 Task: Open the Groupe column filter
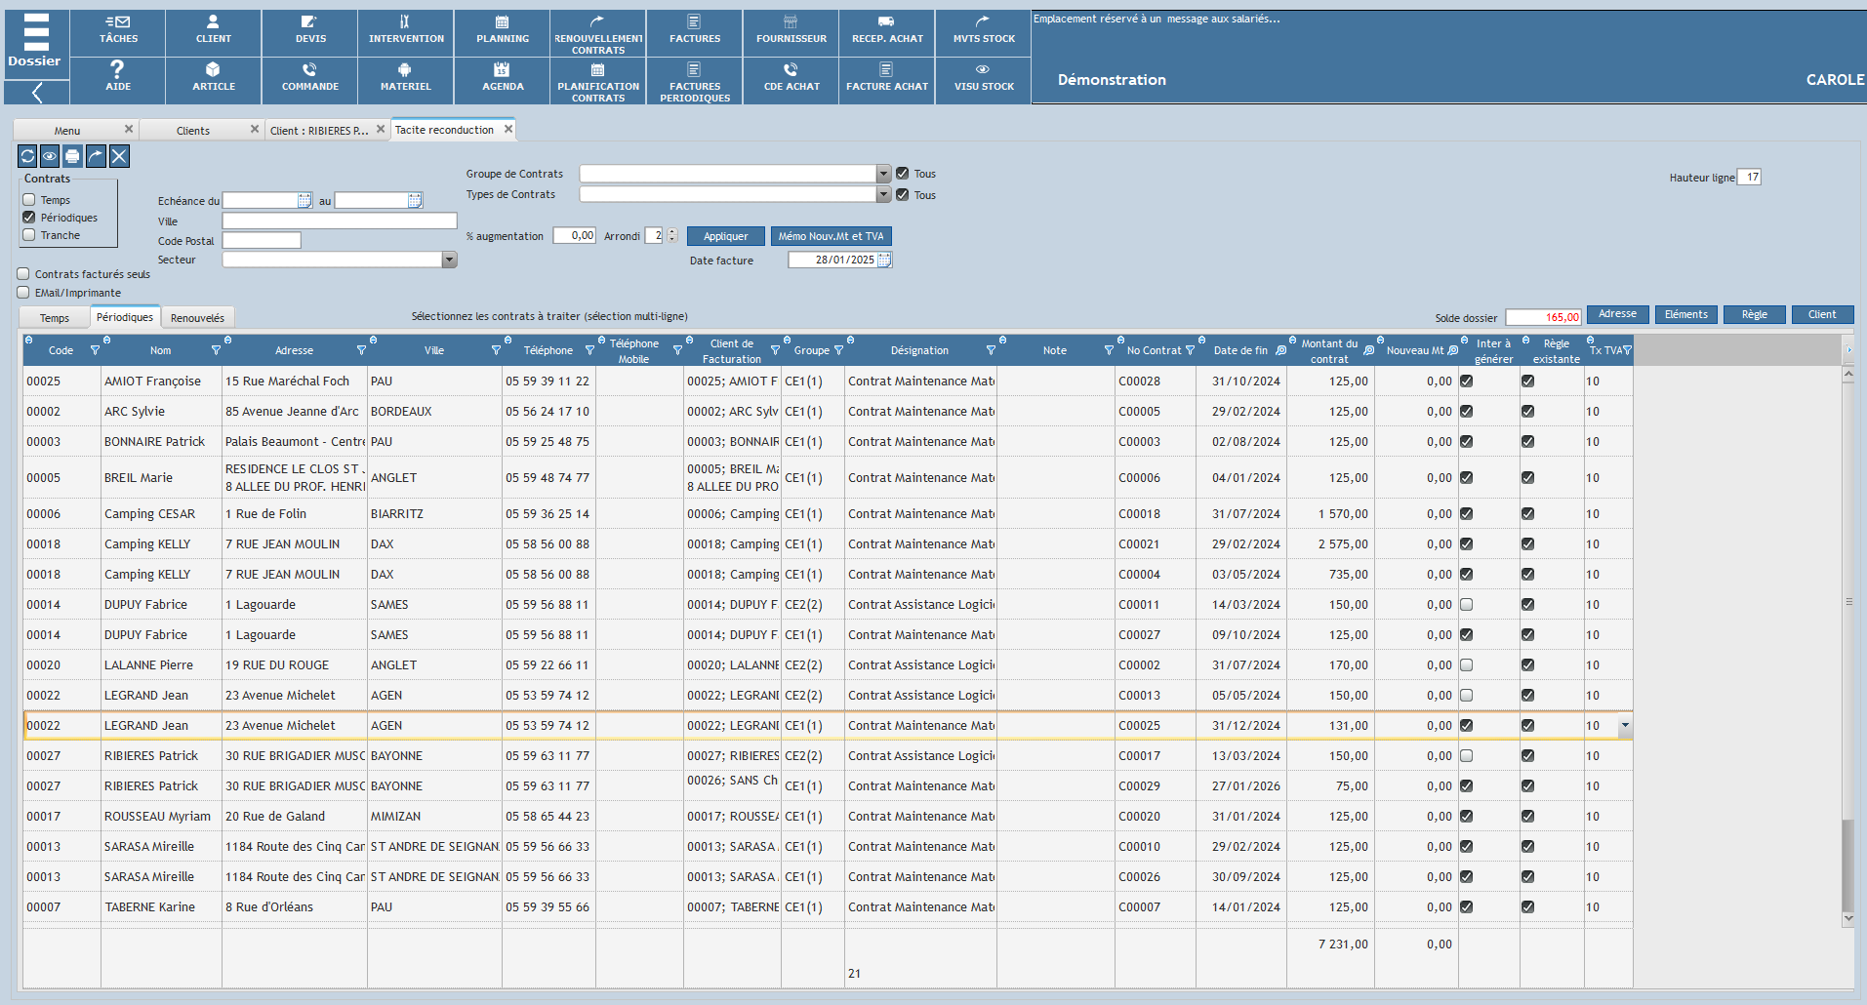[x=838, y=350]
